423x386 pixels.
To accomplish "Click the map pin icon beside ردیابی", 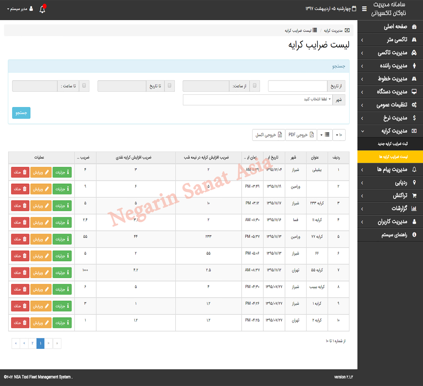I will pyautogui.click(x=414, y=182).
